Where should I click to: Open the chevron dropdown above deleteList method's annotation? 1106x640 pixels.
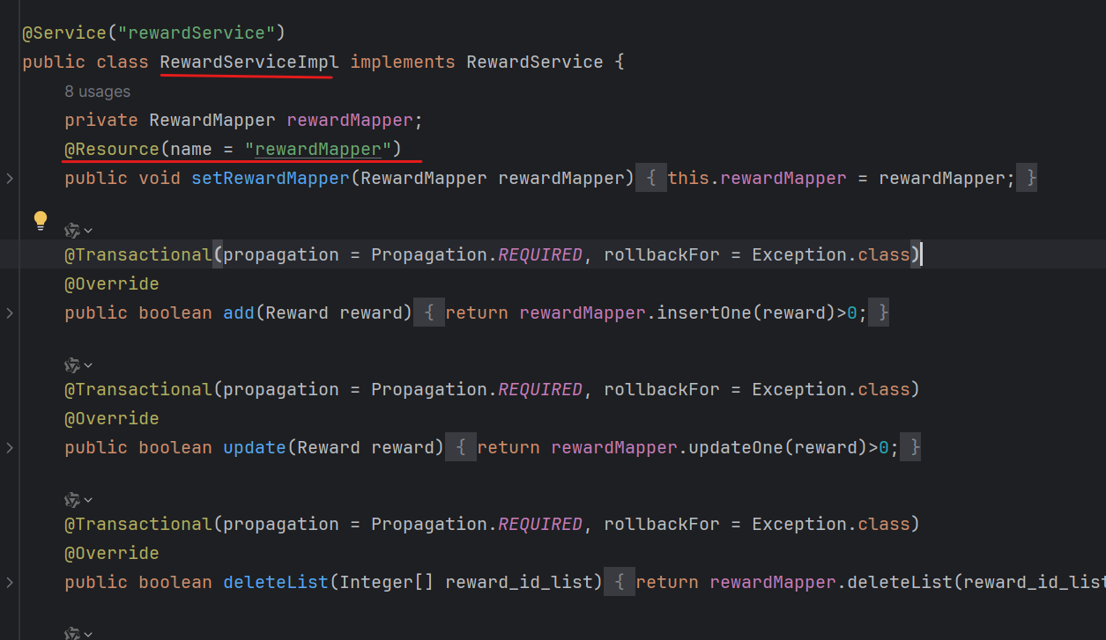(x=88, y=500)
